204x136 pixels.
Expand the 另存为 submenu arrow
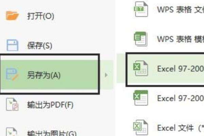[106, 75]
